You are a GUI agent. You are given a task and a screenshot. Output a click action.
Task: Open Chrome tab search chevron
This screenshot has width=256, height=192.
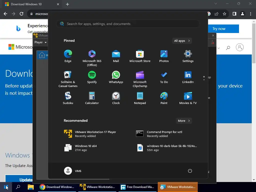(x=216, y=3)
